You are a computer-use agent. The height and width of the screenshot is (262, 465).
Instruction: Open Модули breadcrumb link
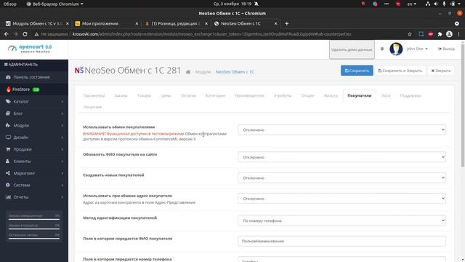coord(203,72)
